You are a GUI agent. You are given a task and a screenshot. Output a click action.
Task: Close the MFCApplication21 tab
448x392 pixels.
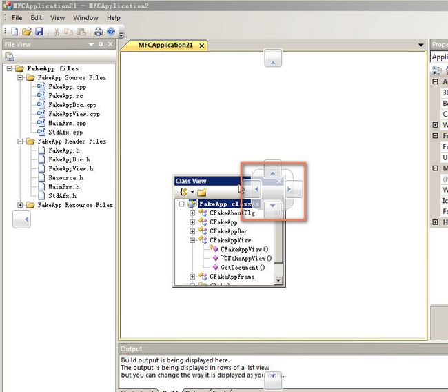(x=202, y=46)
